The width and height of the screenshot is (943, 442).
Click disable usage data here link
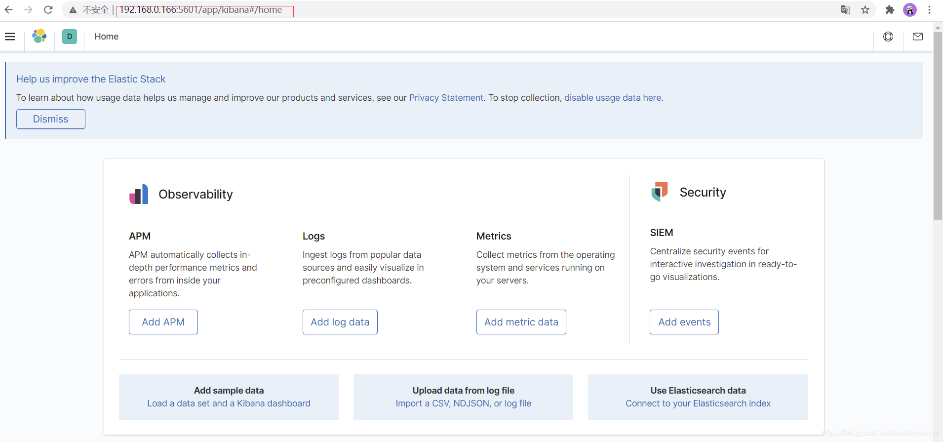pyautogui.click(x=613, y=98)
